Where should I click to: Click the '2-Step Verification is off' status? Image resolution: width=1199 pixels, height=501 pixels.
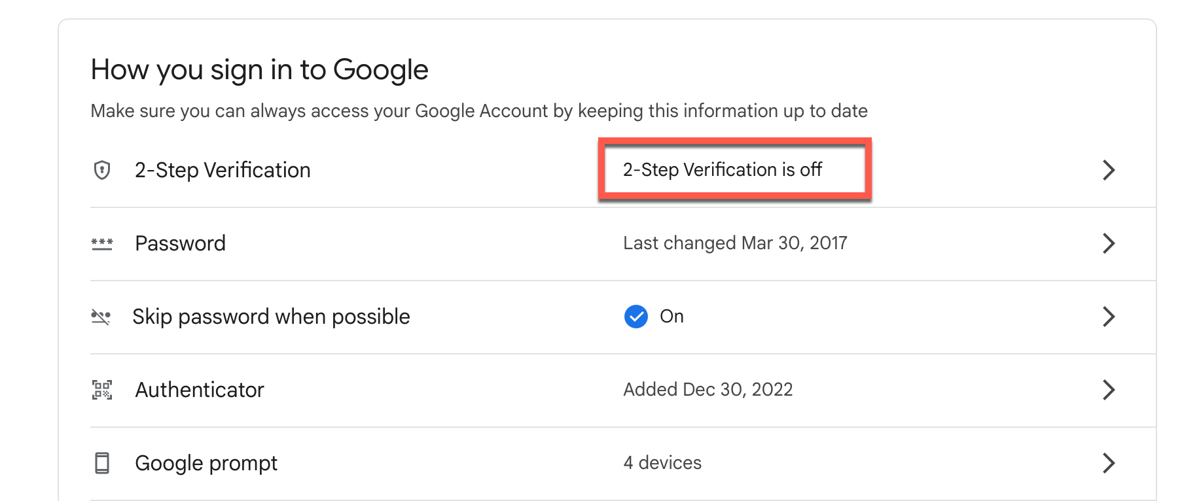point(722,170)
